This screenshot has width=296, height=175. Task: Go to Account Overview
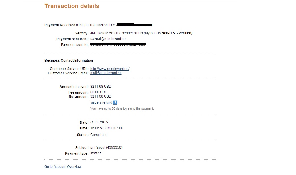coord(63,167)
